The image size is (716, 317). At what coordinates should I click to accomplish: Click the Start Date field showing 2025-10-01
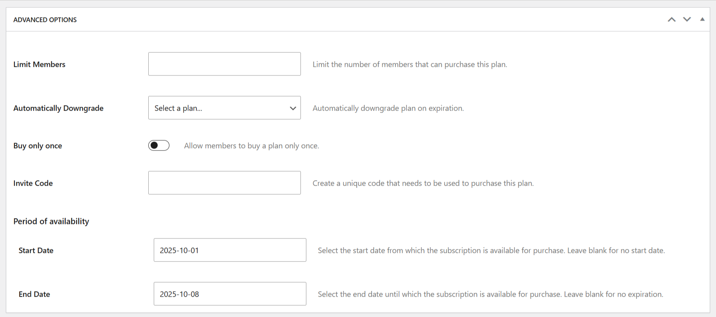point(230,250)
